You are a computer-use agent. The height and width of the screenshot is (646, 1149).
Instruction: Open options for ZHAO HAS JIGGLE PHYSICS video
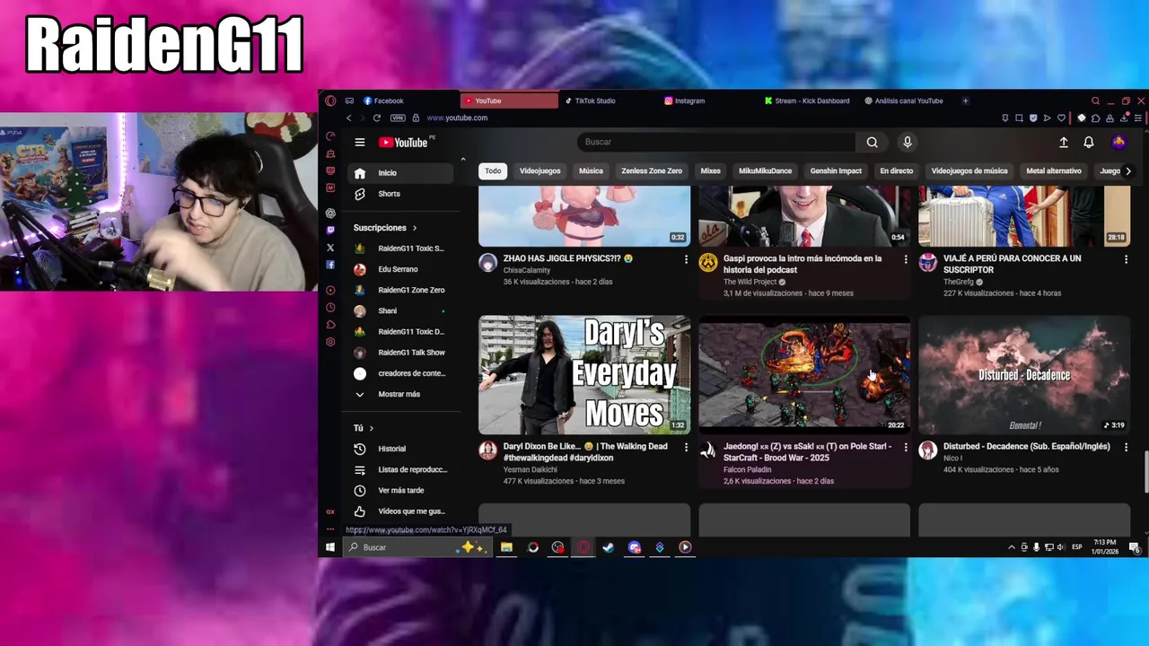(x=686, y=259)
